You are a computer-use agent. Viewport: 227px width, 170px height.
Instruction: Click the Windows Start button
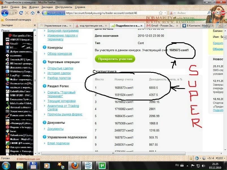click(x=6, y=165)
